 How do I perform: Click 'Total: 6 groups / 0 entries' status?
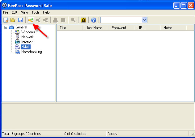coord(21,134)
